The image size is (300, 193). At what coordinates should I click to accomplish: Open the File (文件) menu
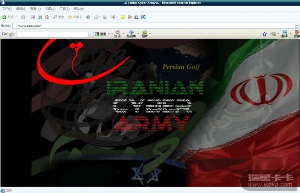pos(7,9)
